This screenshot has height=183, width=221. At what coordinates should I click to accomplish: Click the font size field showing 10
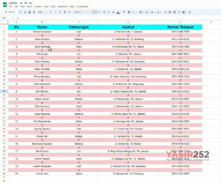point(94,12)
